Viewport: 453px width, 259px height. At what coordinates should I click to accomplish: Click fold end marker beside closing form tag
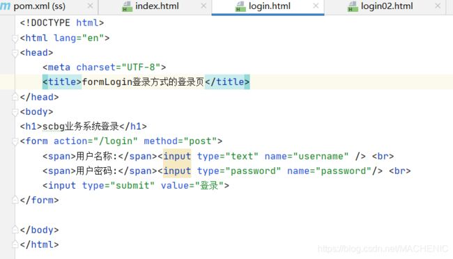(x=15, y=200)
